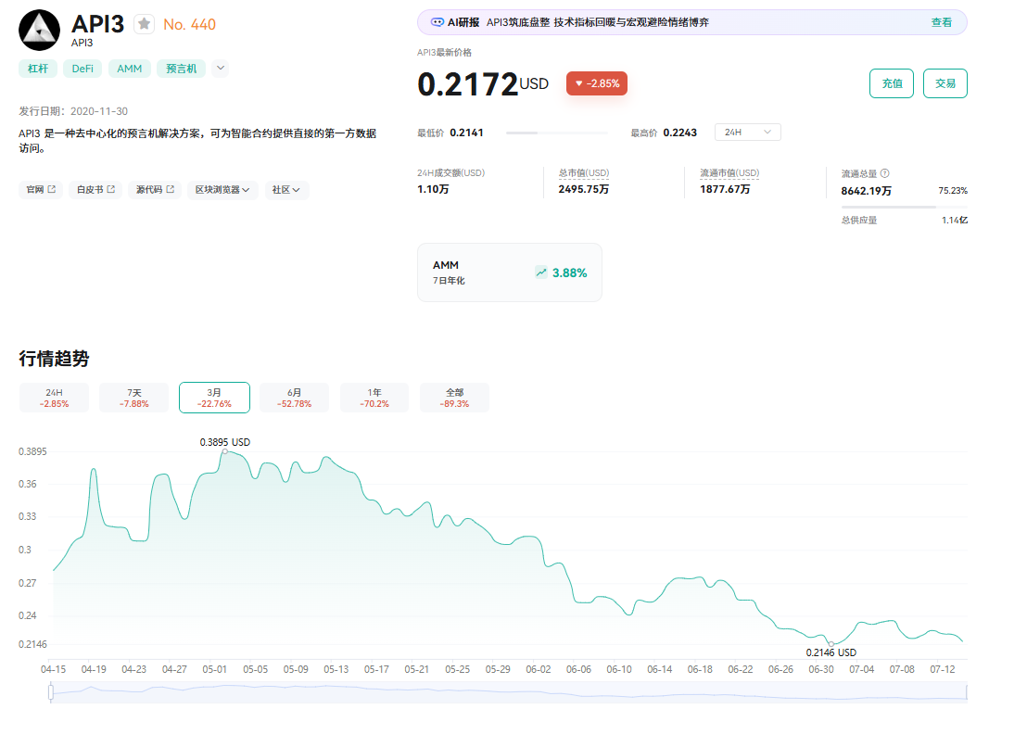Select the 7天 trend tab
The image size is (1027, 747).
[134, 398]
